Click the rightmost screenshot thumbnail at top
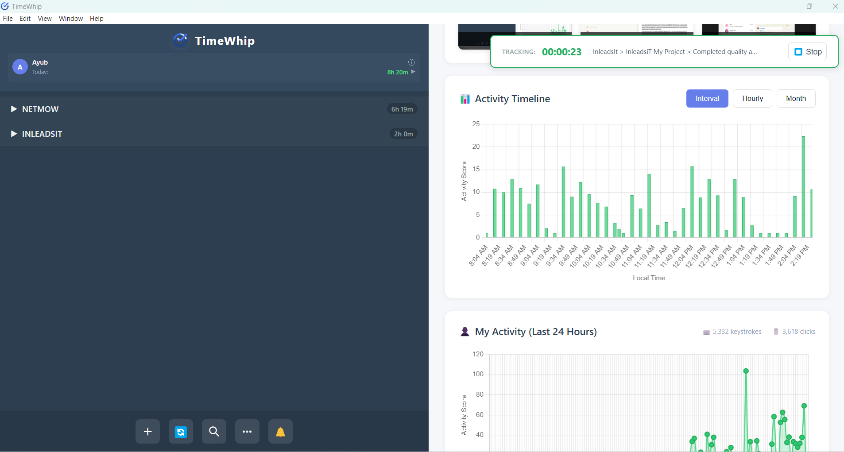This screenshot has width=844, height=452. [759, 29]
